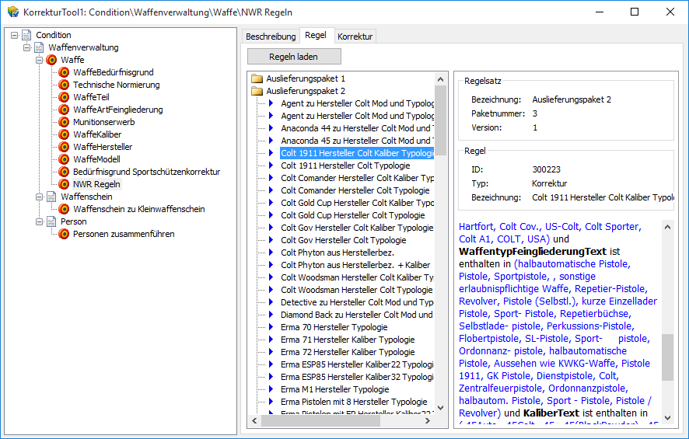Click the target icon next to WaffeHersteller
This screenshot has height=439, width=689.
[x=65, y=147]
